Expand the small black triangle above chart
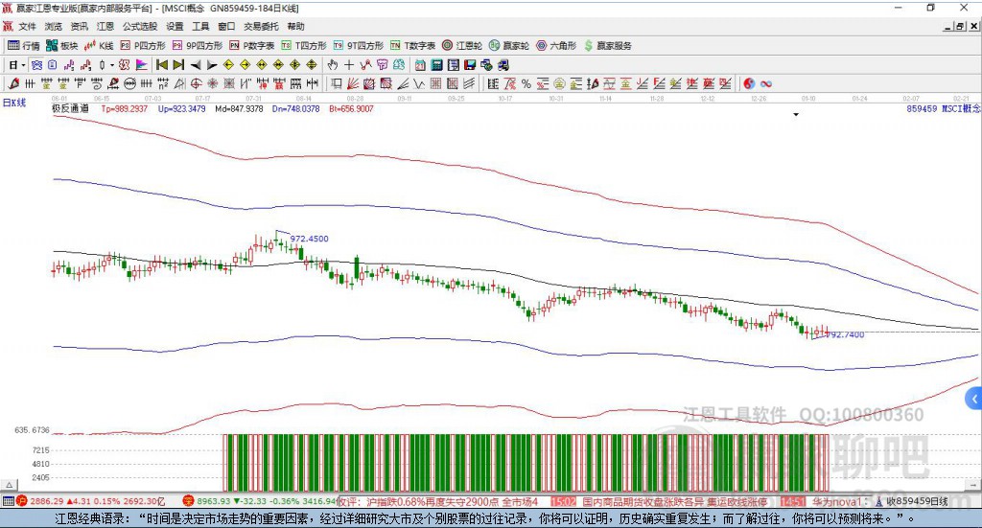982x528 pixels. (796, 115)
